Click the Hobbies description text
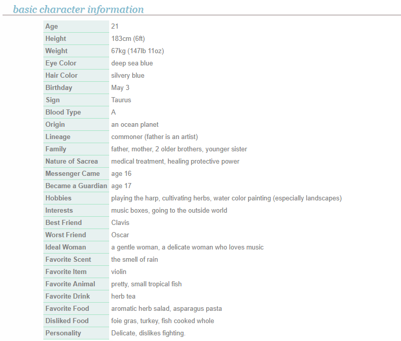This screenshot has width=401, height=341. (x=226, y=198)
